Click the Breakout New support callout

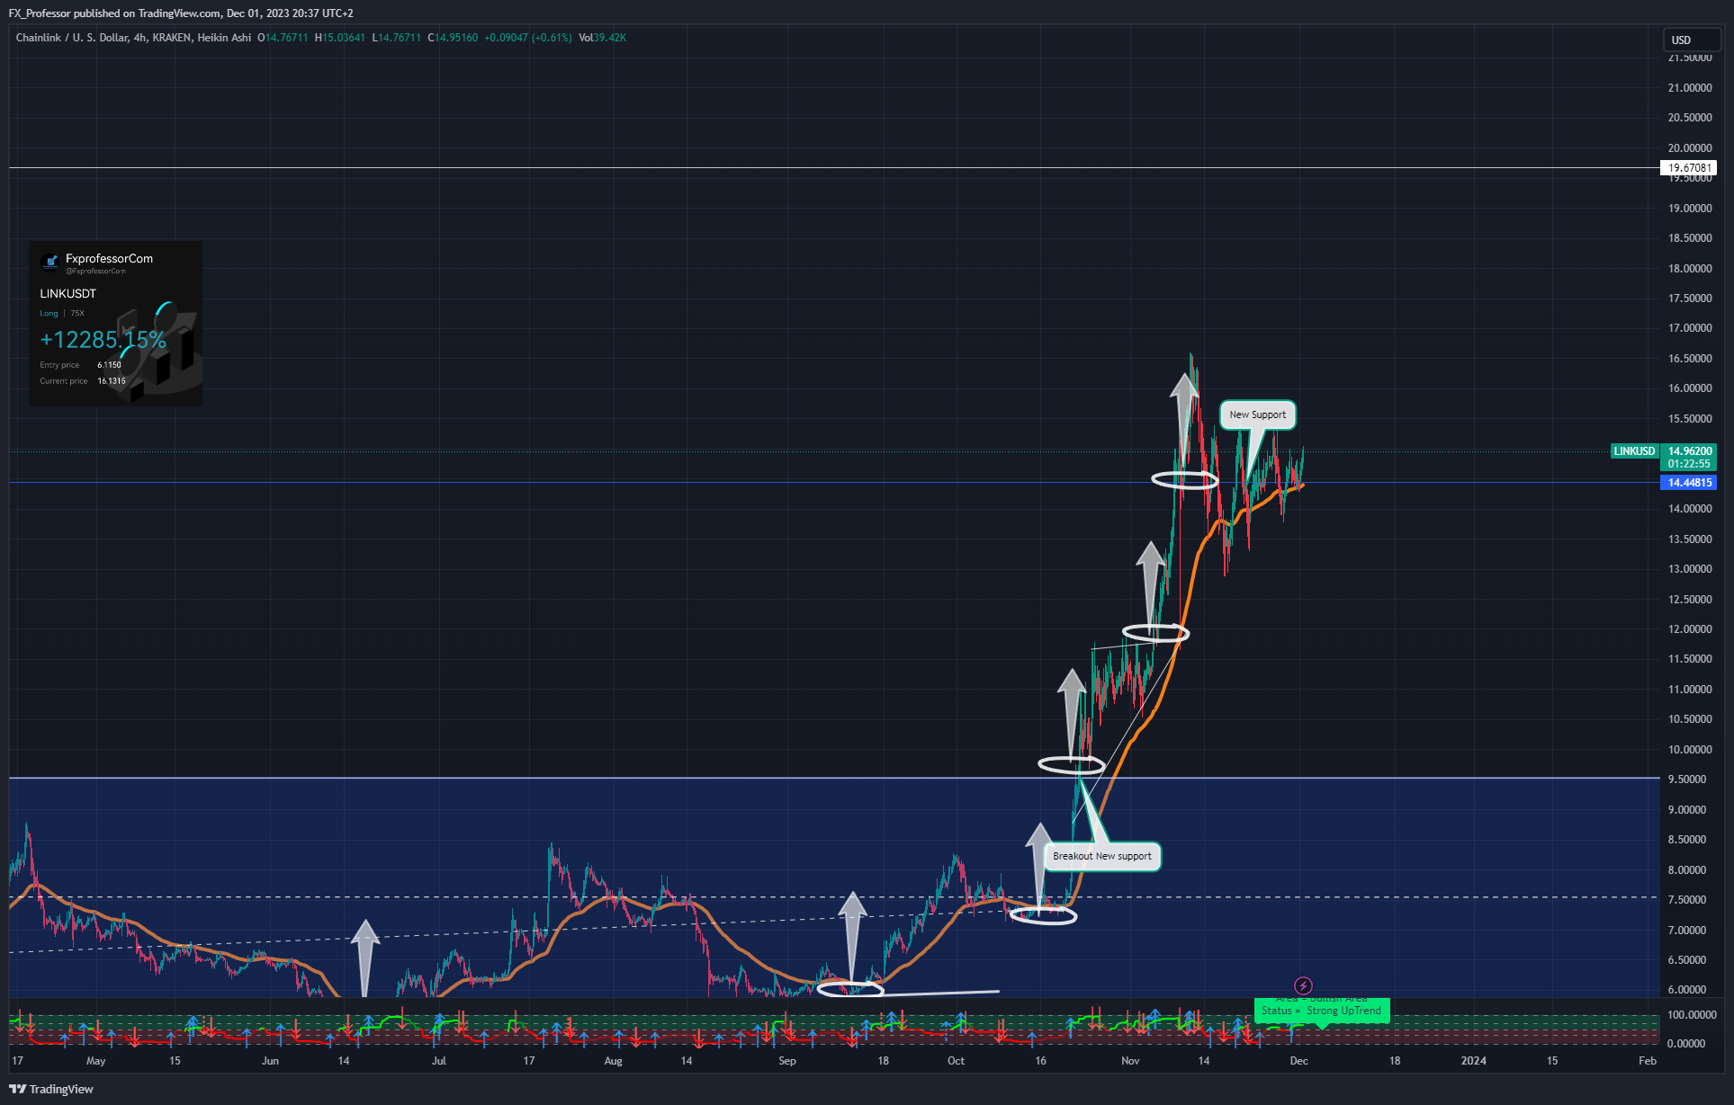(x=1101, y=856)
